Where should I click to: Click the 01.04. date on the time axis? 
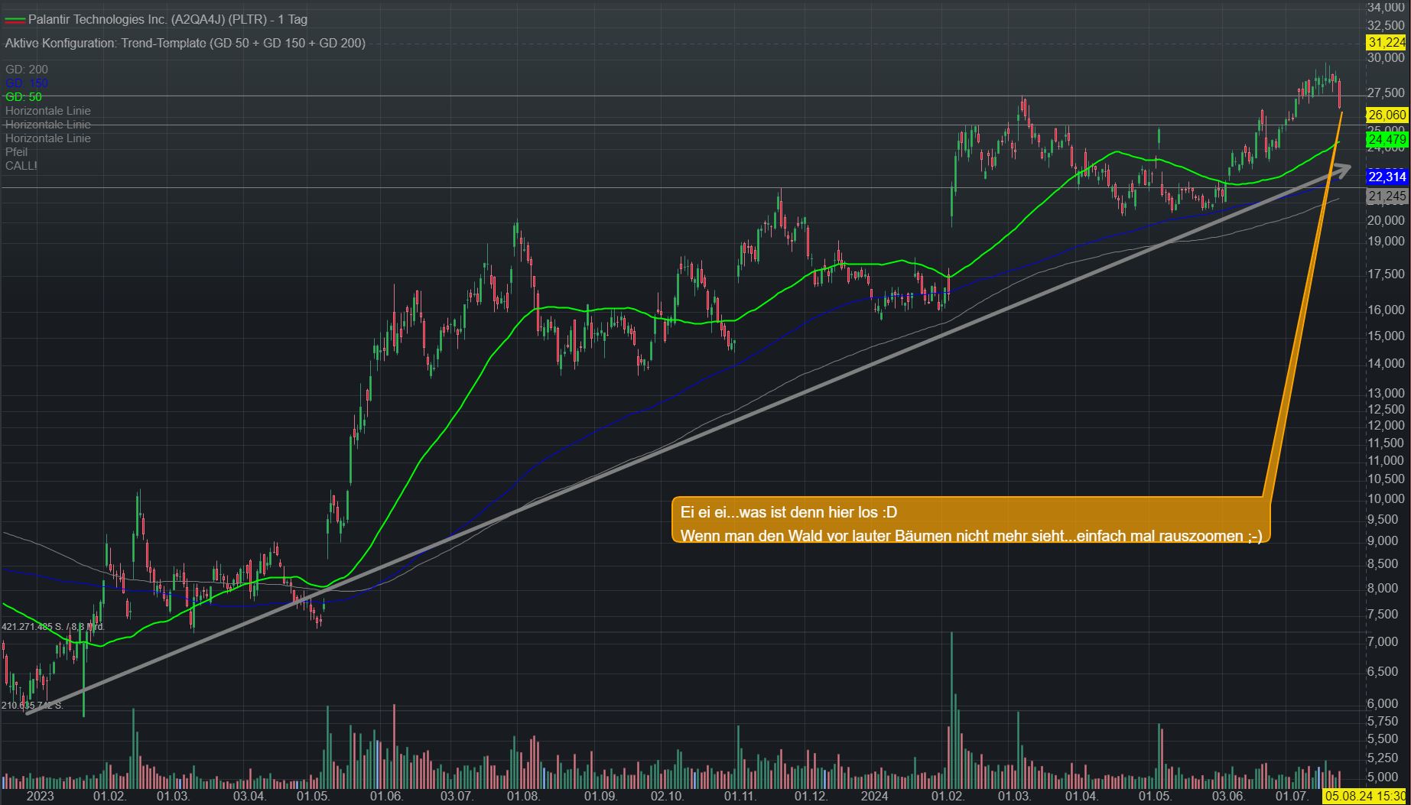click(1082, 797)
